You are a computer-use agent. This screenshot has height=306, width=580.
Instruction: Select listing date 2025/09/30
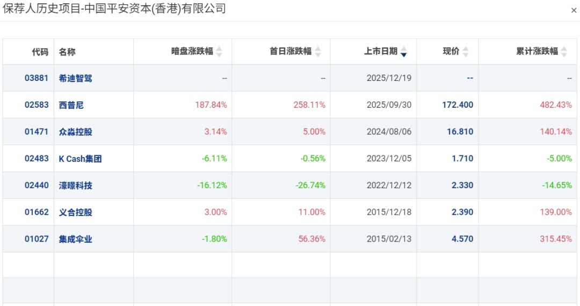point(389,105)
